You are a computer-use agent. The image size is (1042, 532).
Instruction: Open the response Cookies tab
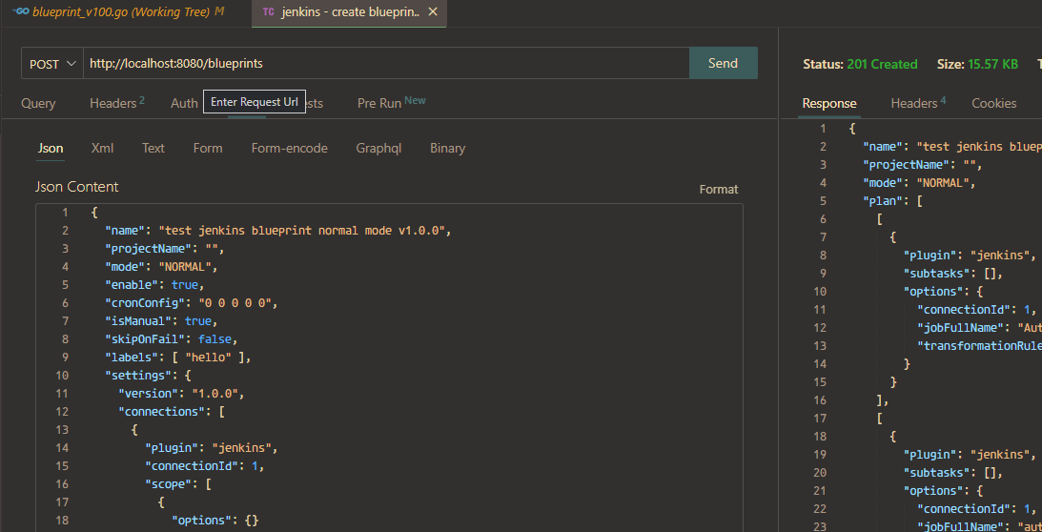coord(993,103)
